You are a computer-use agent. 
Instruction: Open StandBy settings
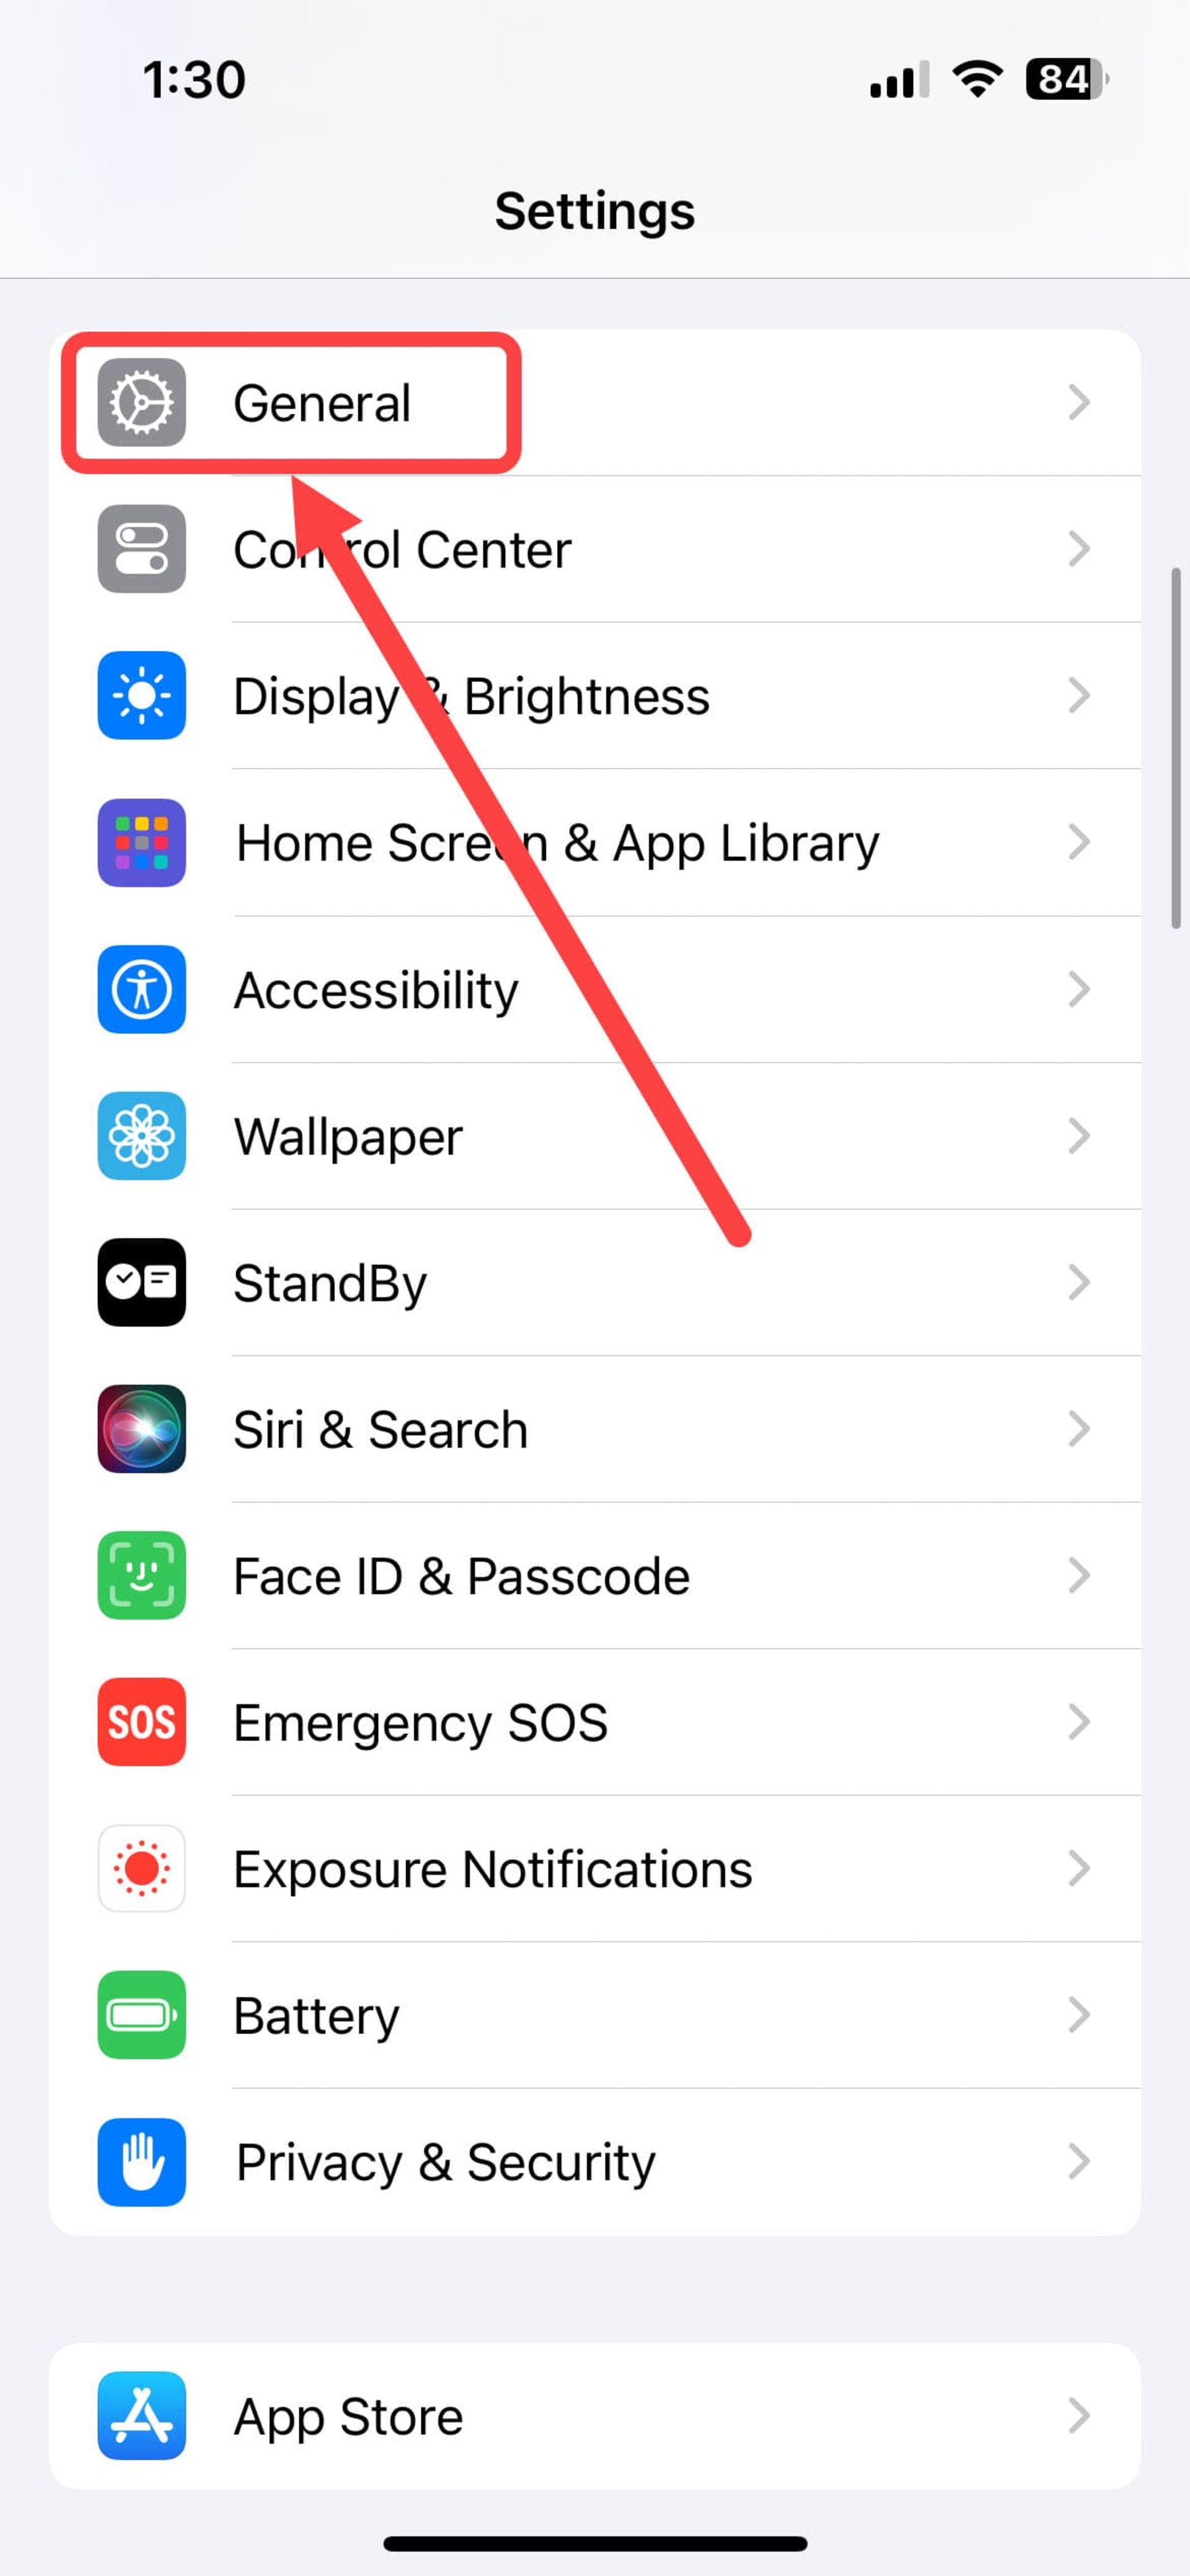[594, 1281]
